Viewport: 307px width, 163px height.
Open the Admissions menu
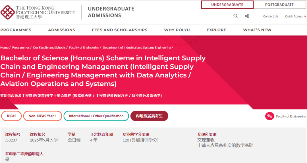[x=61, y=30]
